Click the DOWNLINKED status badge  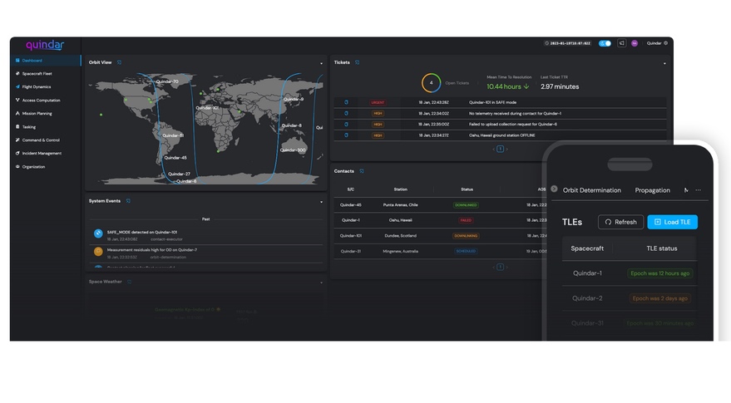click(x=466, y=205)
